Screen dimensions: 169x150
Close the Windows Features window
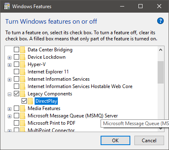pos(159,6)
